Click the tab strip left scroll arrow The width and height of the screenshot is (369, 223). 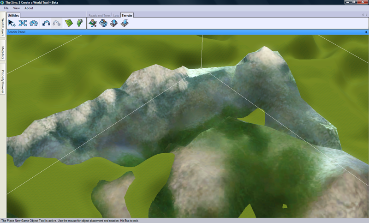363,15
